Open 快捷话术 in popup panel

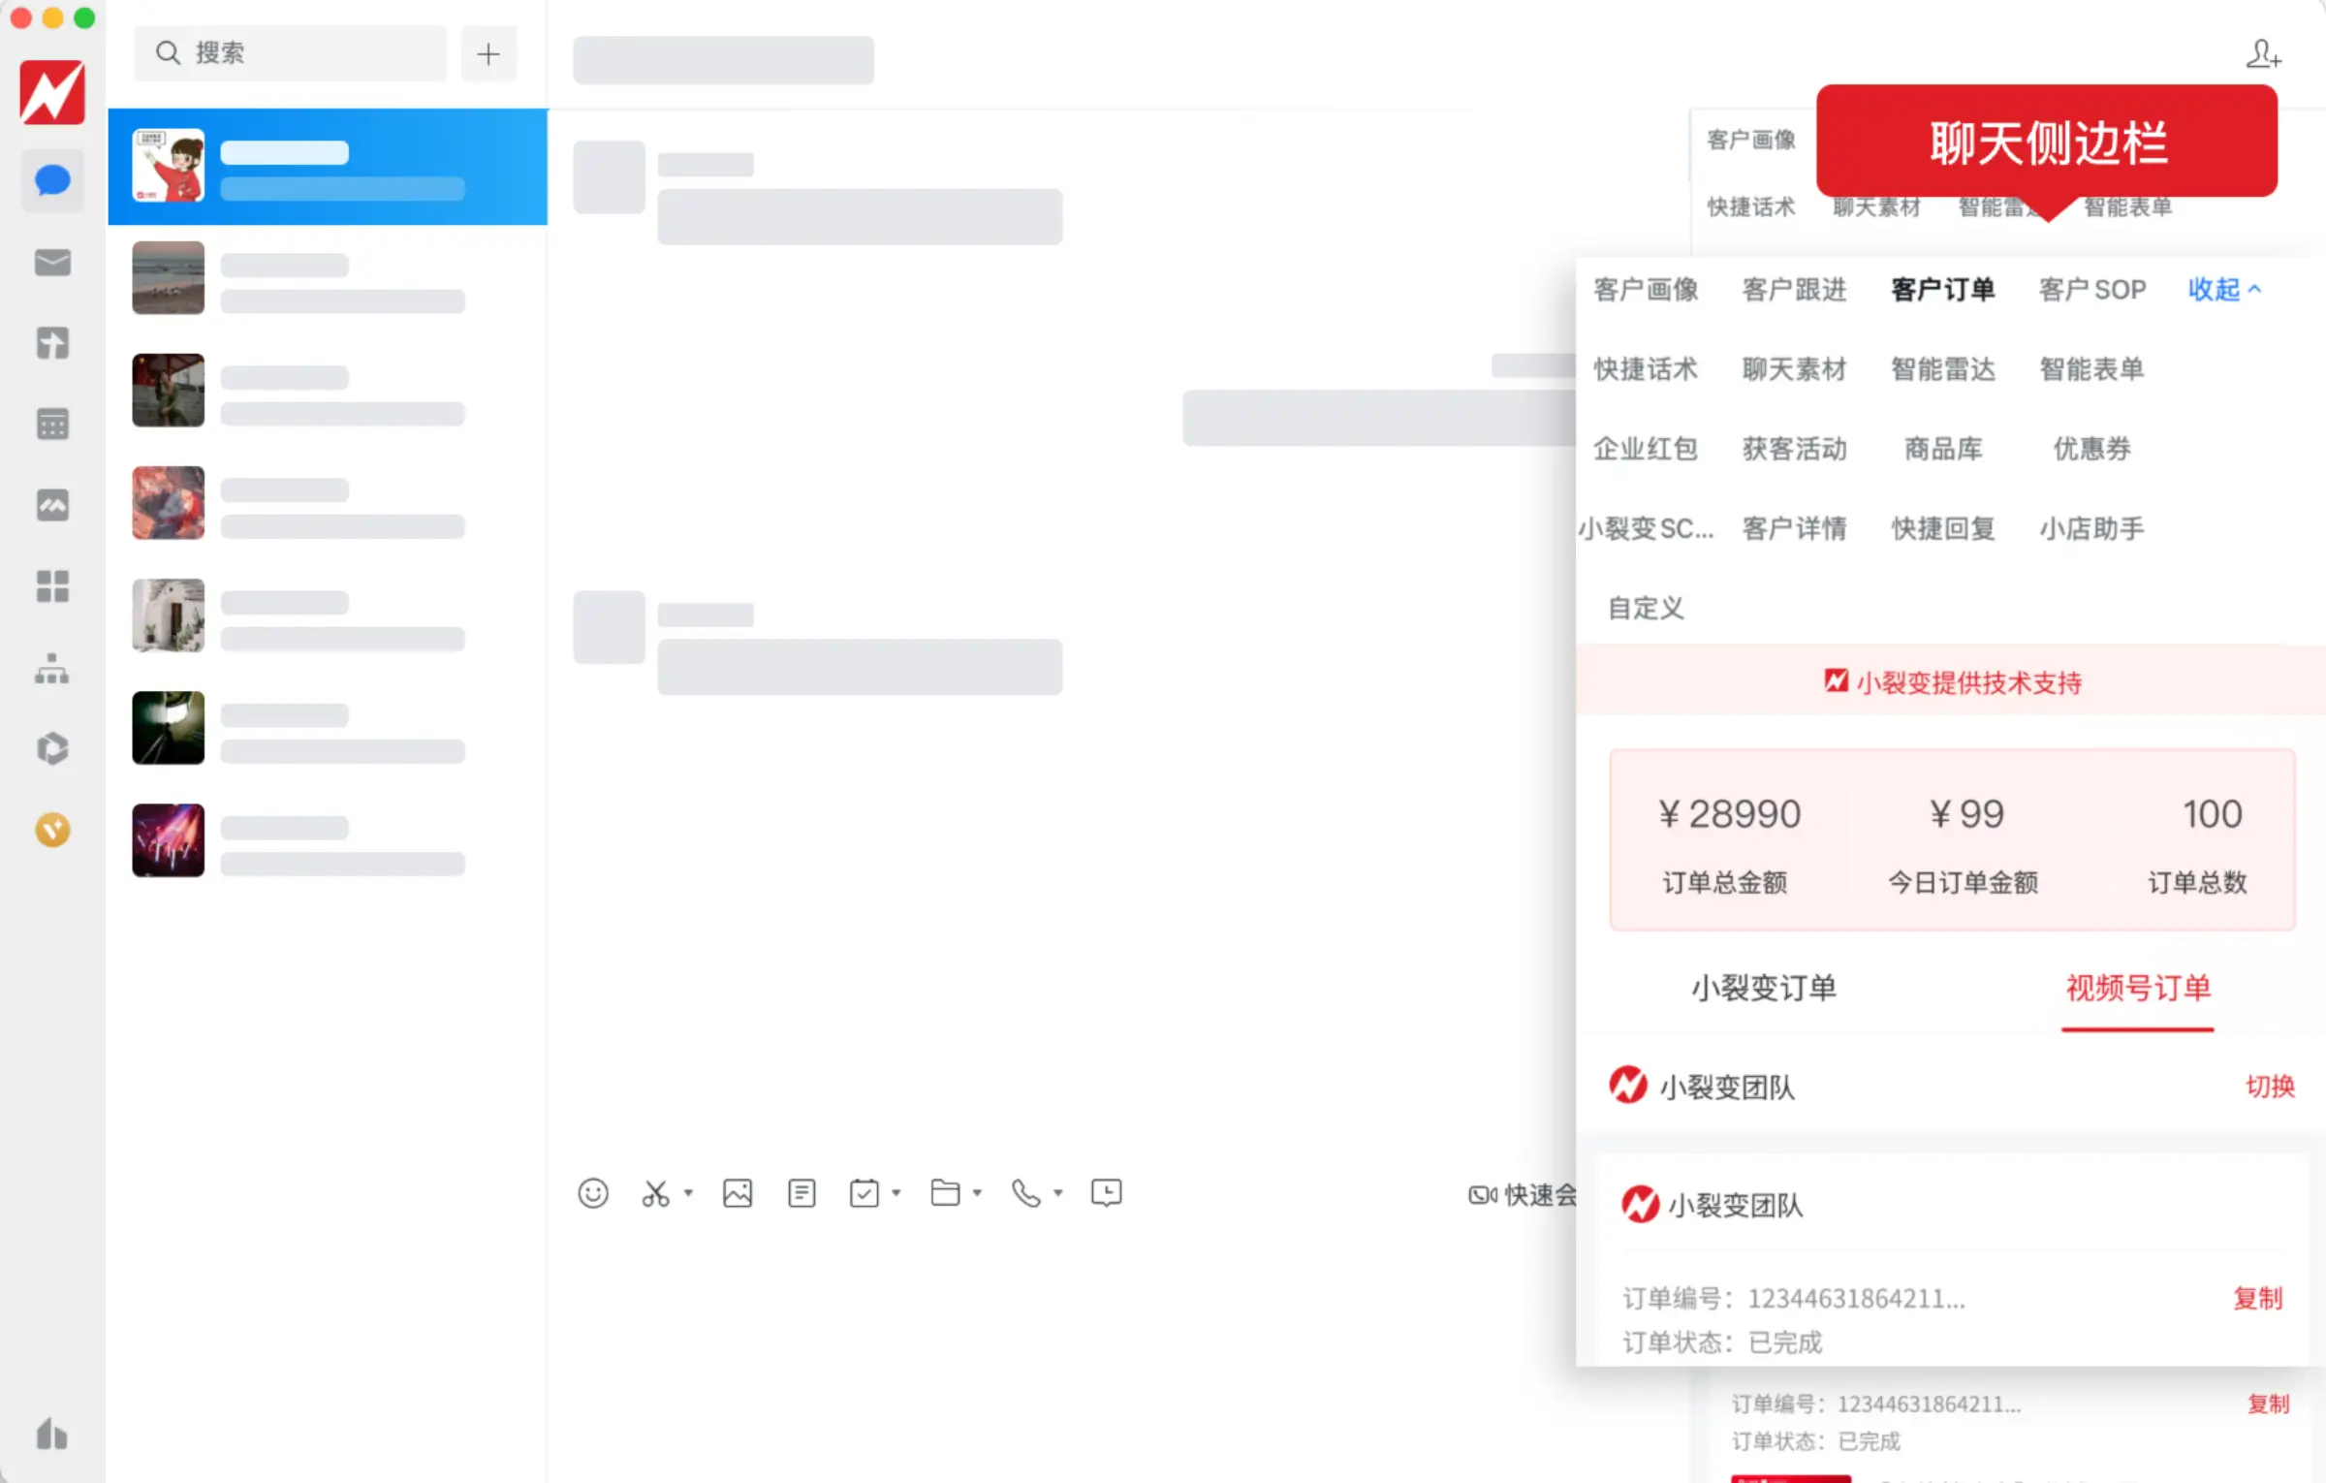coord(1646,368)
